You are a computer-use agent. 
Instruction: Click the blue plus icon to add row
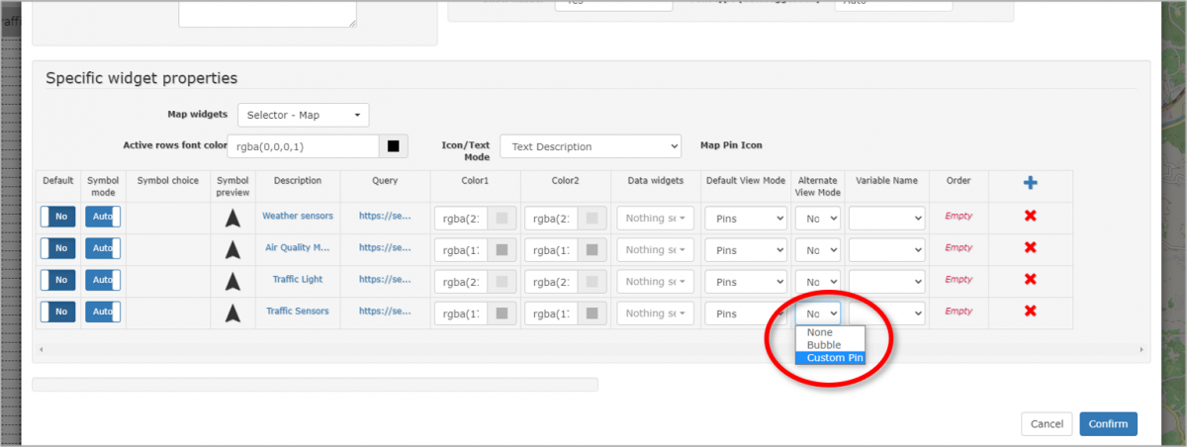(x=1030, y=182)
